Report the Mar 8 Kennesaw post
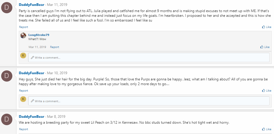The width and height of the screenshot is (274, 134). pos(23,129)
